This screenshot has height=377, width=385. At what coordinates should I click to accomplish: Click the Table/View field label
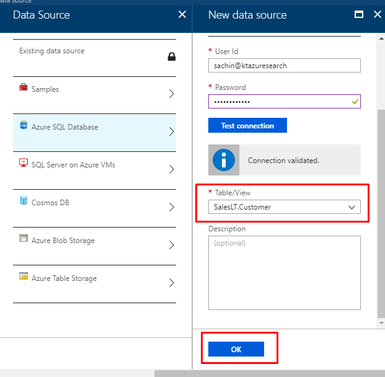click(x=232, y=193)
